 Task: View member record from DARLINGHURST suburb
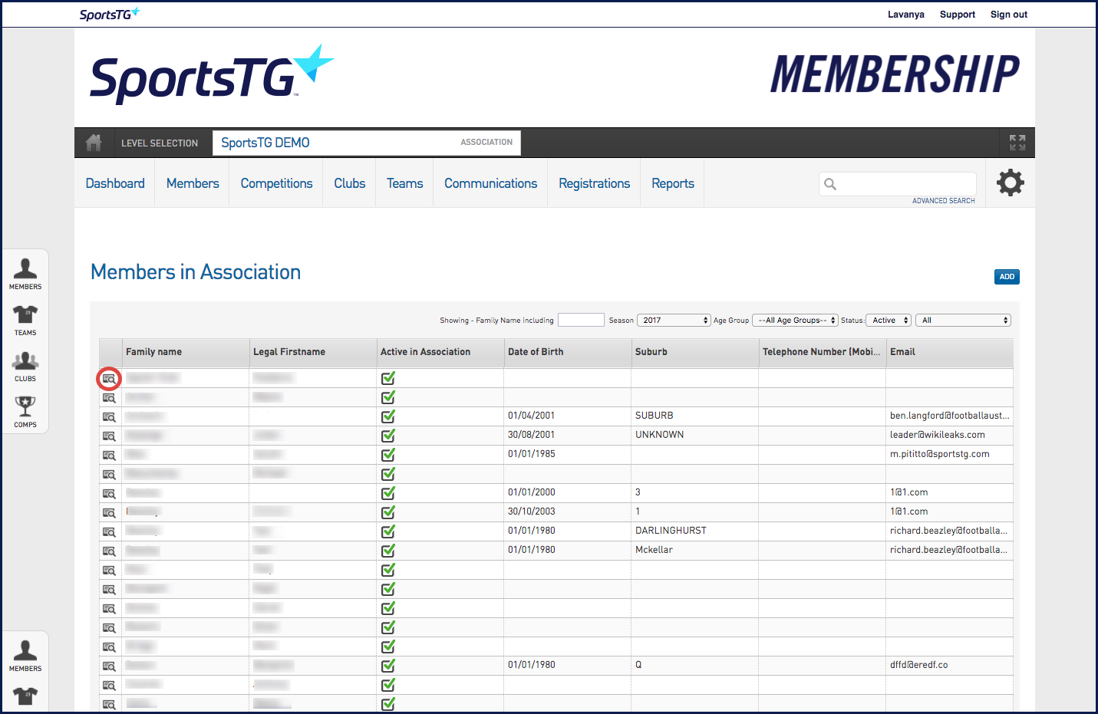(109, 531)
